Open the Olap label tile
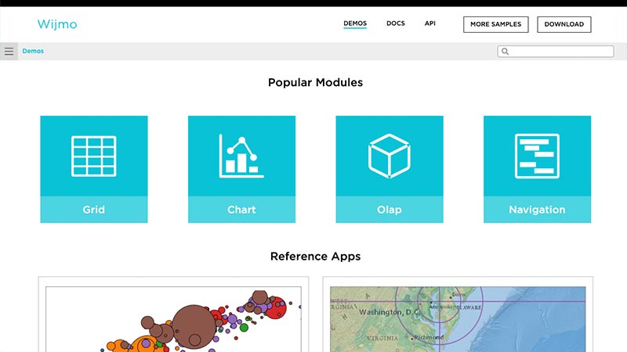 tap(389, 210)
